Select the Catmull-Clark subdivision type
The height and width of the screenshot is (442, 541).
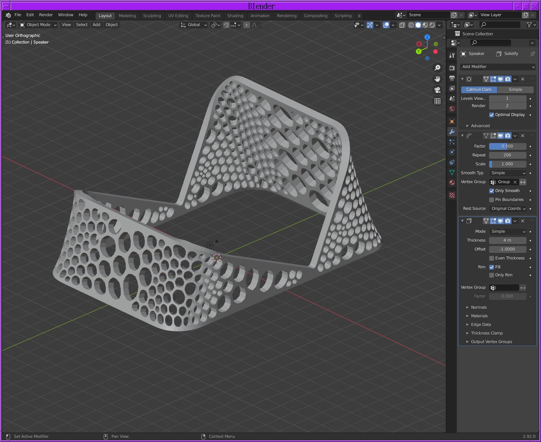tap(479, 90)
